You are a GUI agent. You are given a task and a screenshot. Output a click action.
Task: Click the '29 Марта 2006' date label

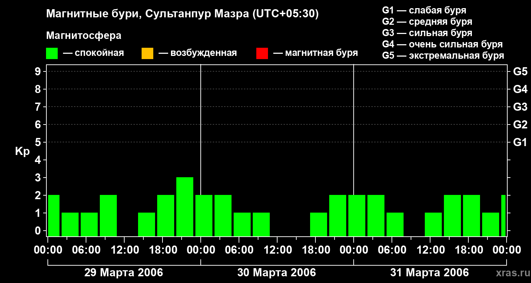(124, 272)
